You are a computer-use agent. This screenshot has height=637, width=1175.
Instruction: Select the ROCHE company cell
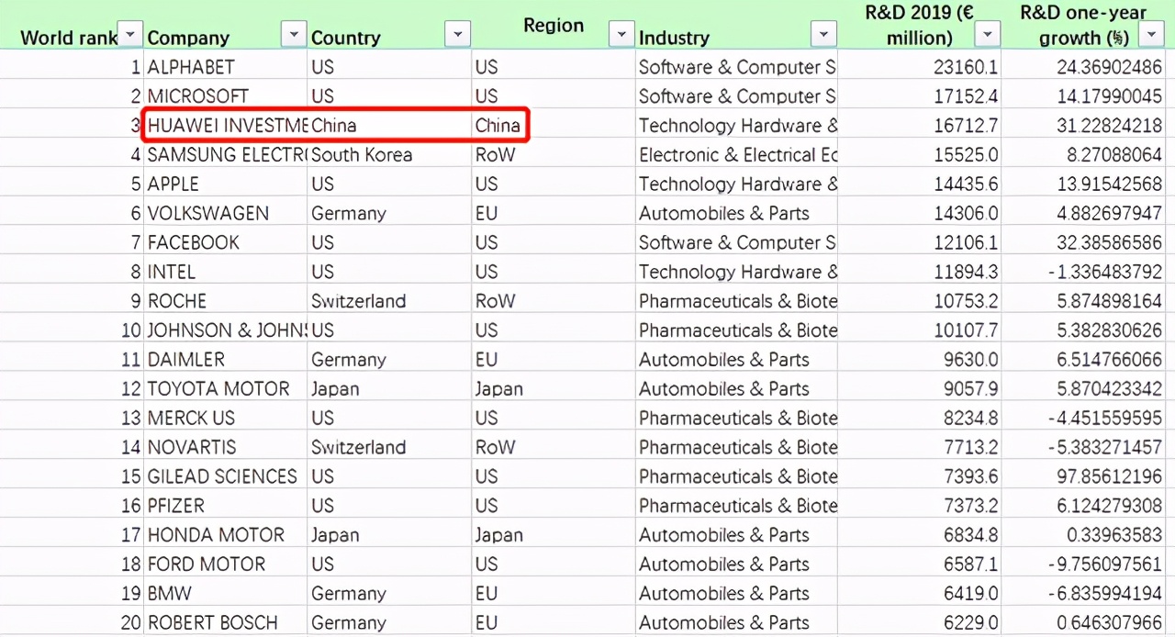tap(226, 302)
